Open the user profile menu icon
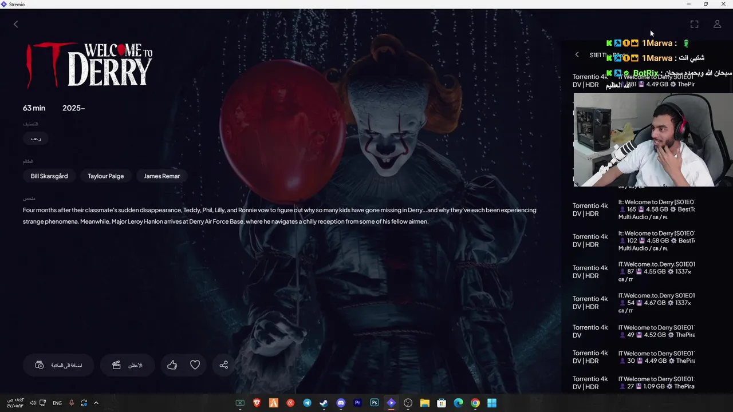 point(717,24)
